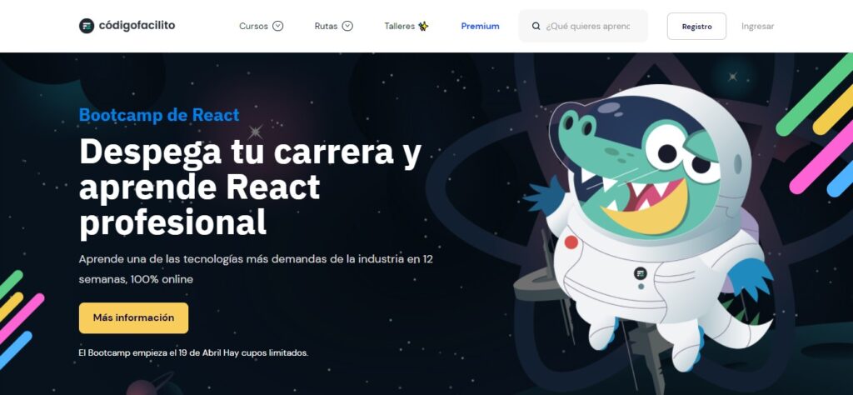
Task: Click the sparkle icon beside Talleres
Action: coord(424,26)
